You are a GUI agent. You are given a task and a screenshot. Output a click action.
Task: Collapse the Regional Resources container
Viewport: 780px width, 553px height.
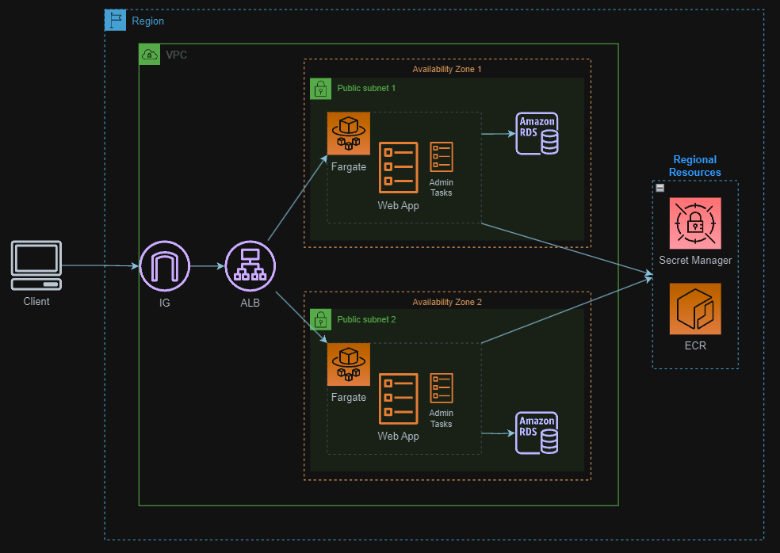pos(660,188)
